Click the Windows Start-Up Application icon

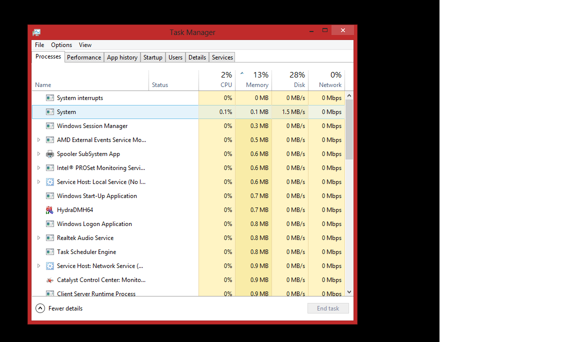pos(50,196)
